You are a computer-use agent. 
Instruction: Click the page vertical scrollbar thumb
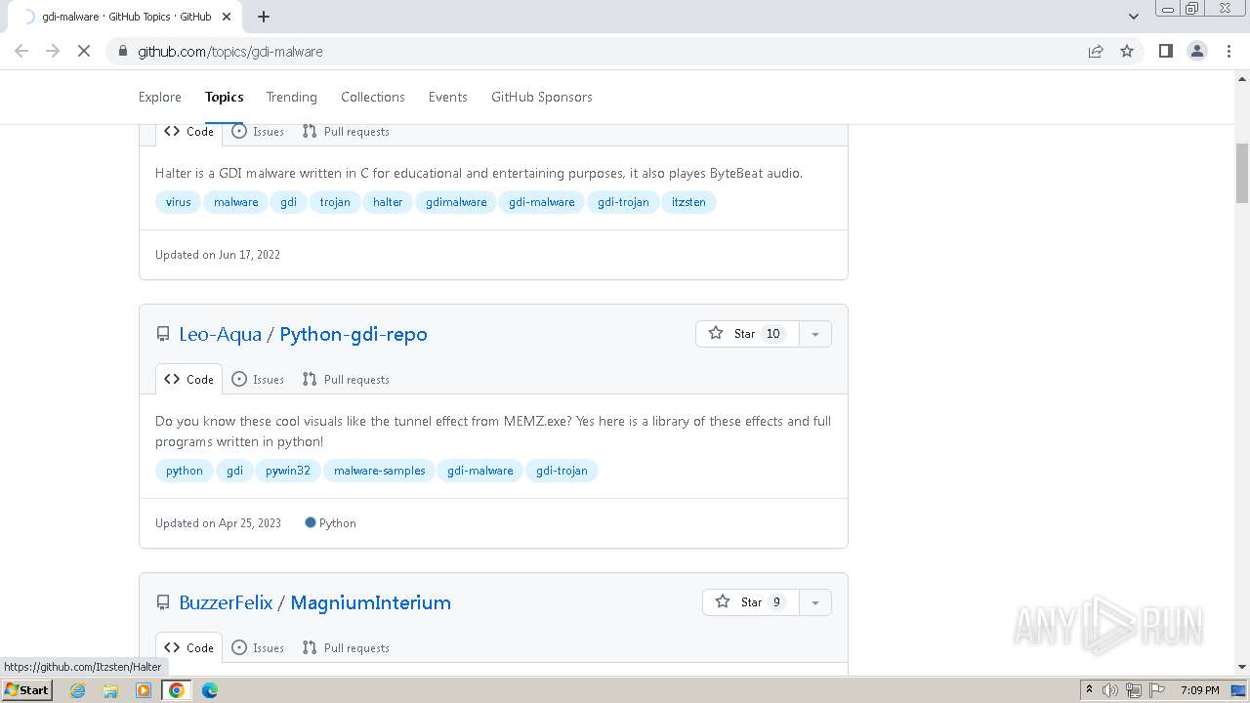(1242, 173)
